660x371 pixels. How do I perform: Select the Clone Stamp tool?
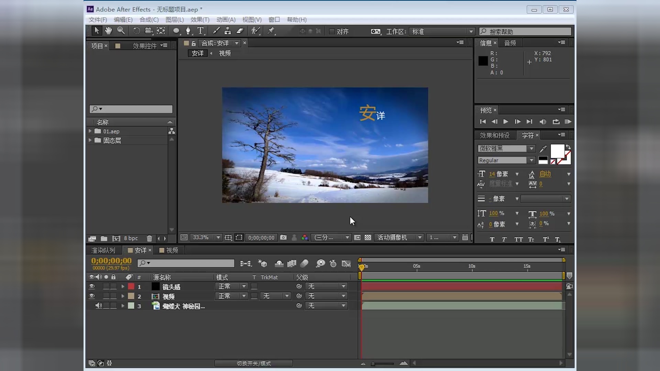228,31
